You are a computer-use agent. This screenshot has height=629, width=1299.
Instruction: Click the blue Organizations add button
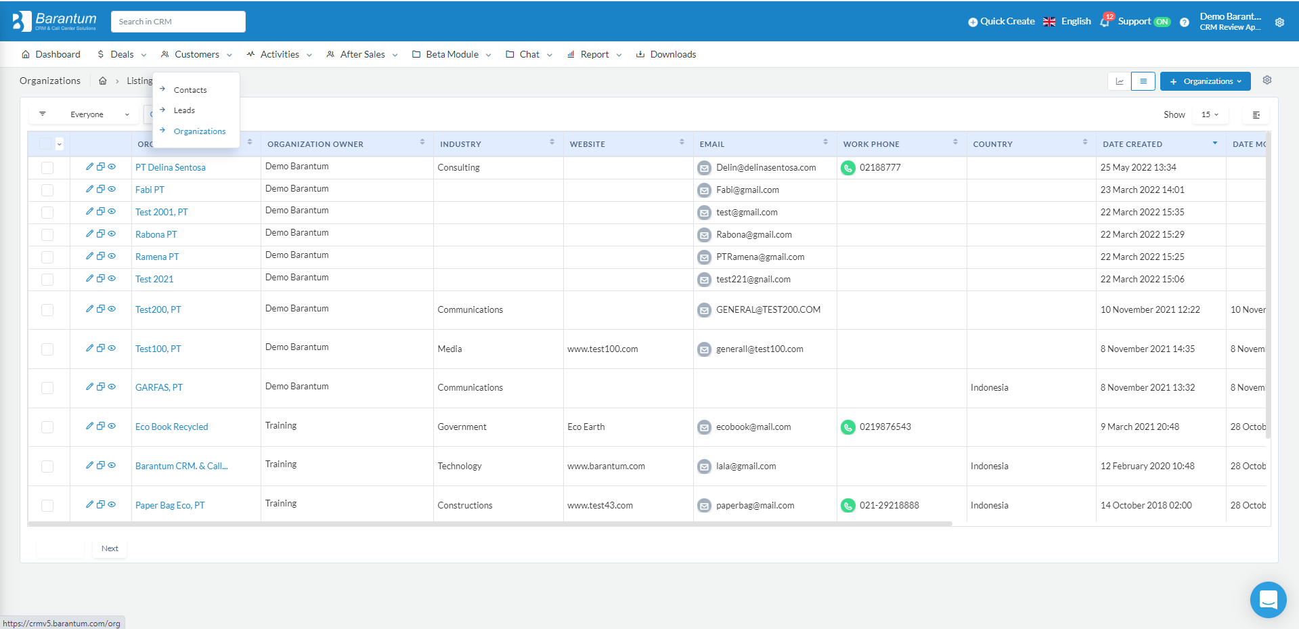[1205, 81]
